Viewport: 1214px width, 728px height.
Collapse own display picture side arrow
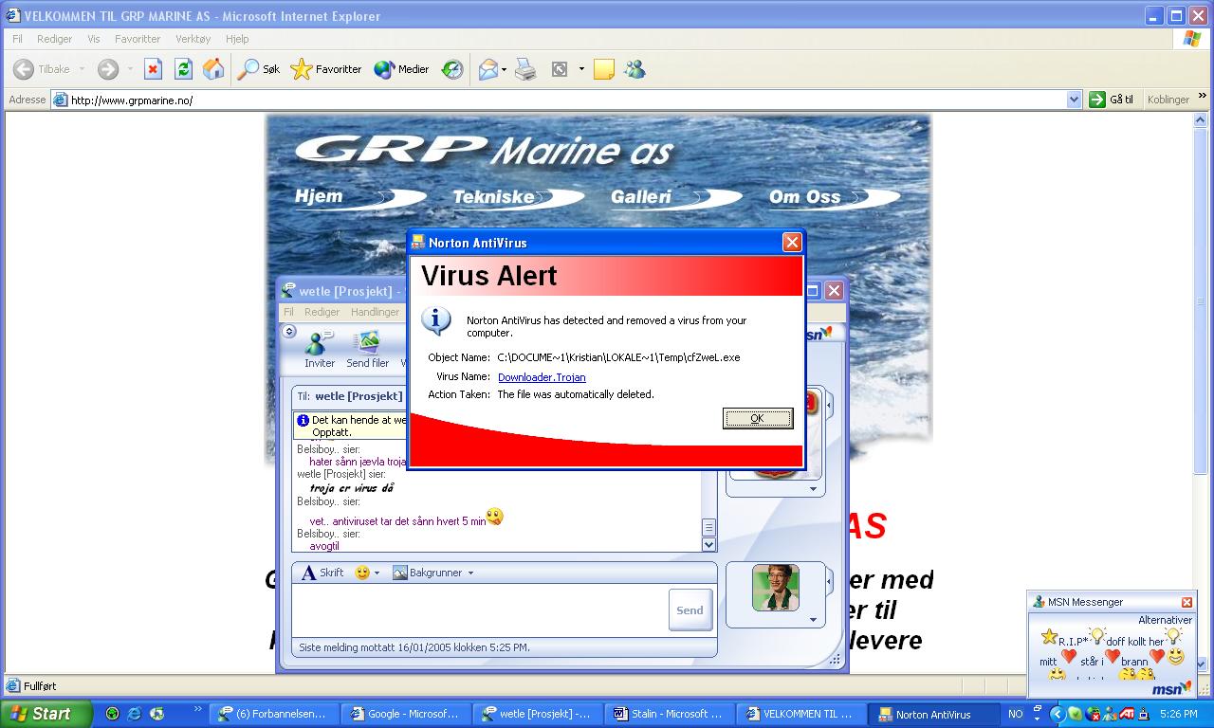[830, 581]
